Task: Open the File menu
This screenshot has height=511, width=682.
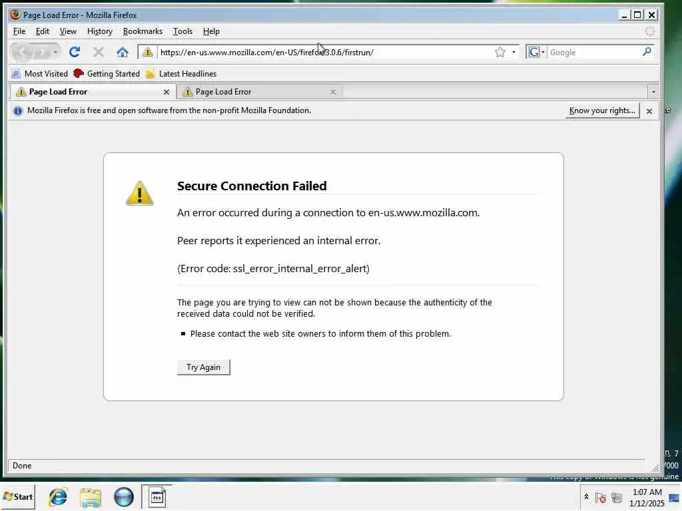Action: [19, 31]
